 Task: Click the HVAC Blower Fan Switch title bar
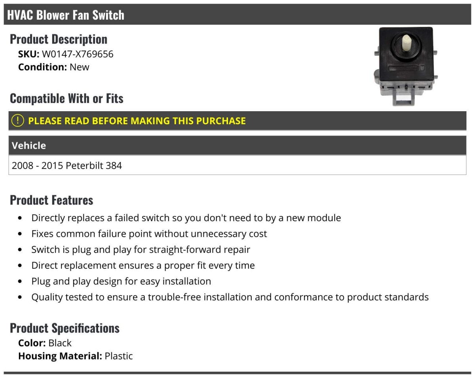[66, 15]
